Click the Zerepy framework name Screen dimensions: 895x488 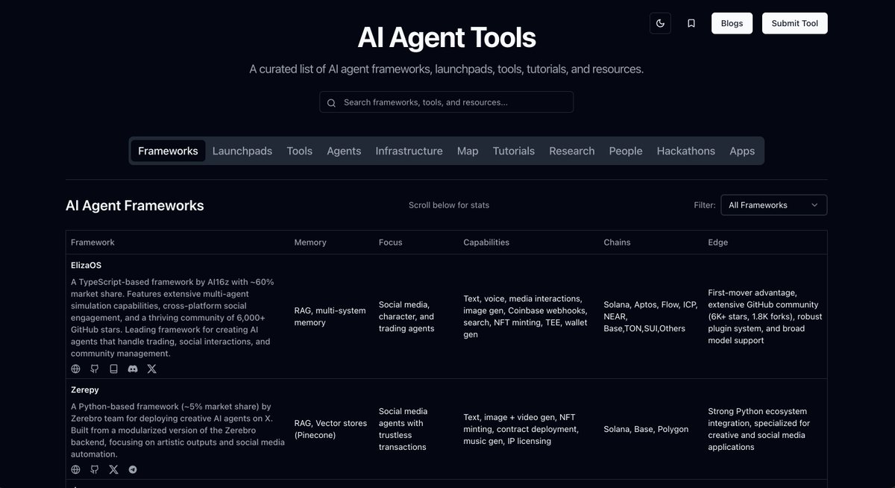[85, 390]
